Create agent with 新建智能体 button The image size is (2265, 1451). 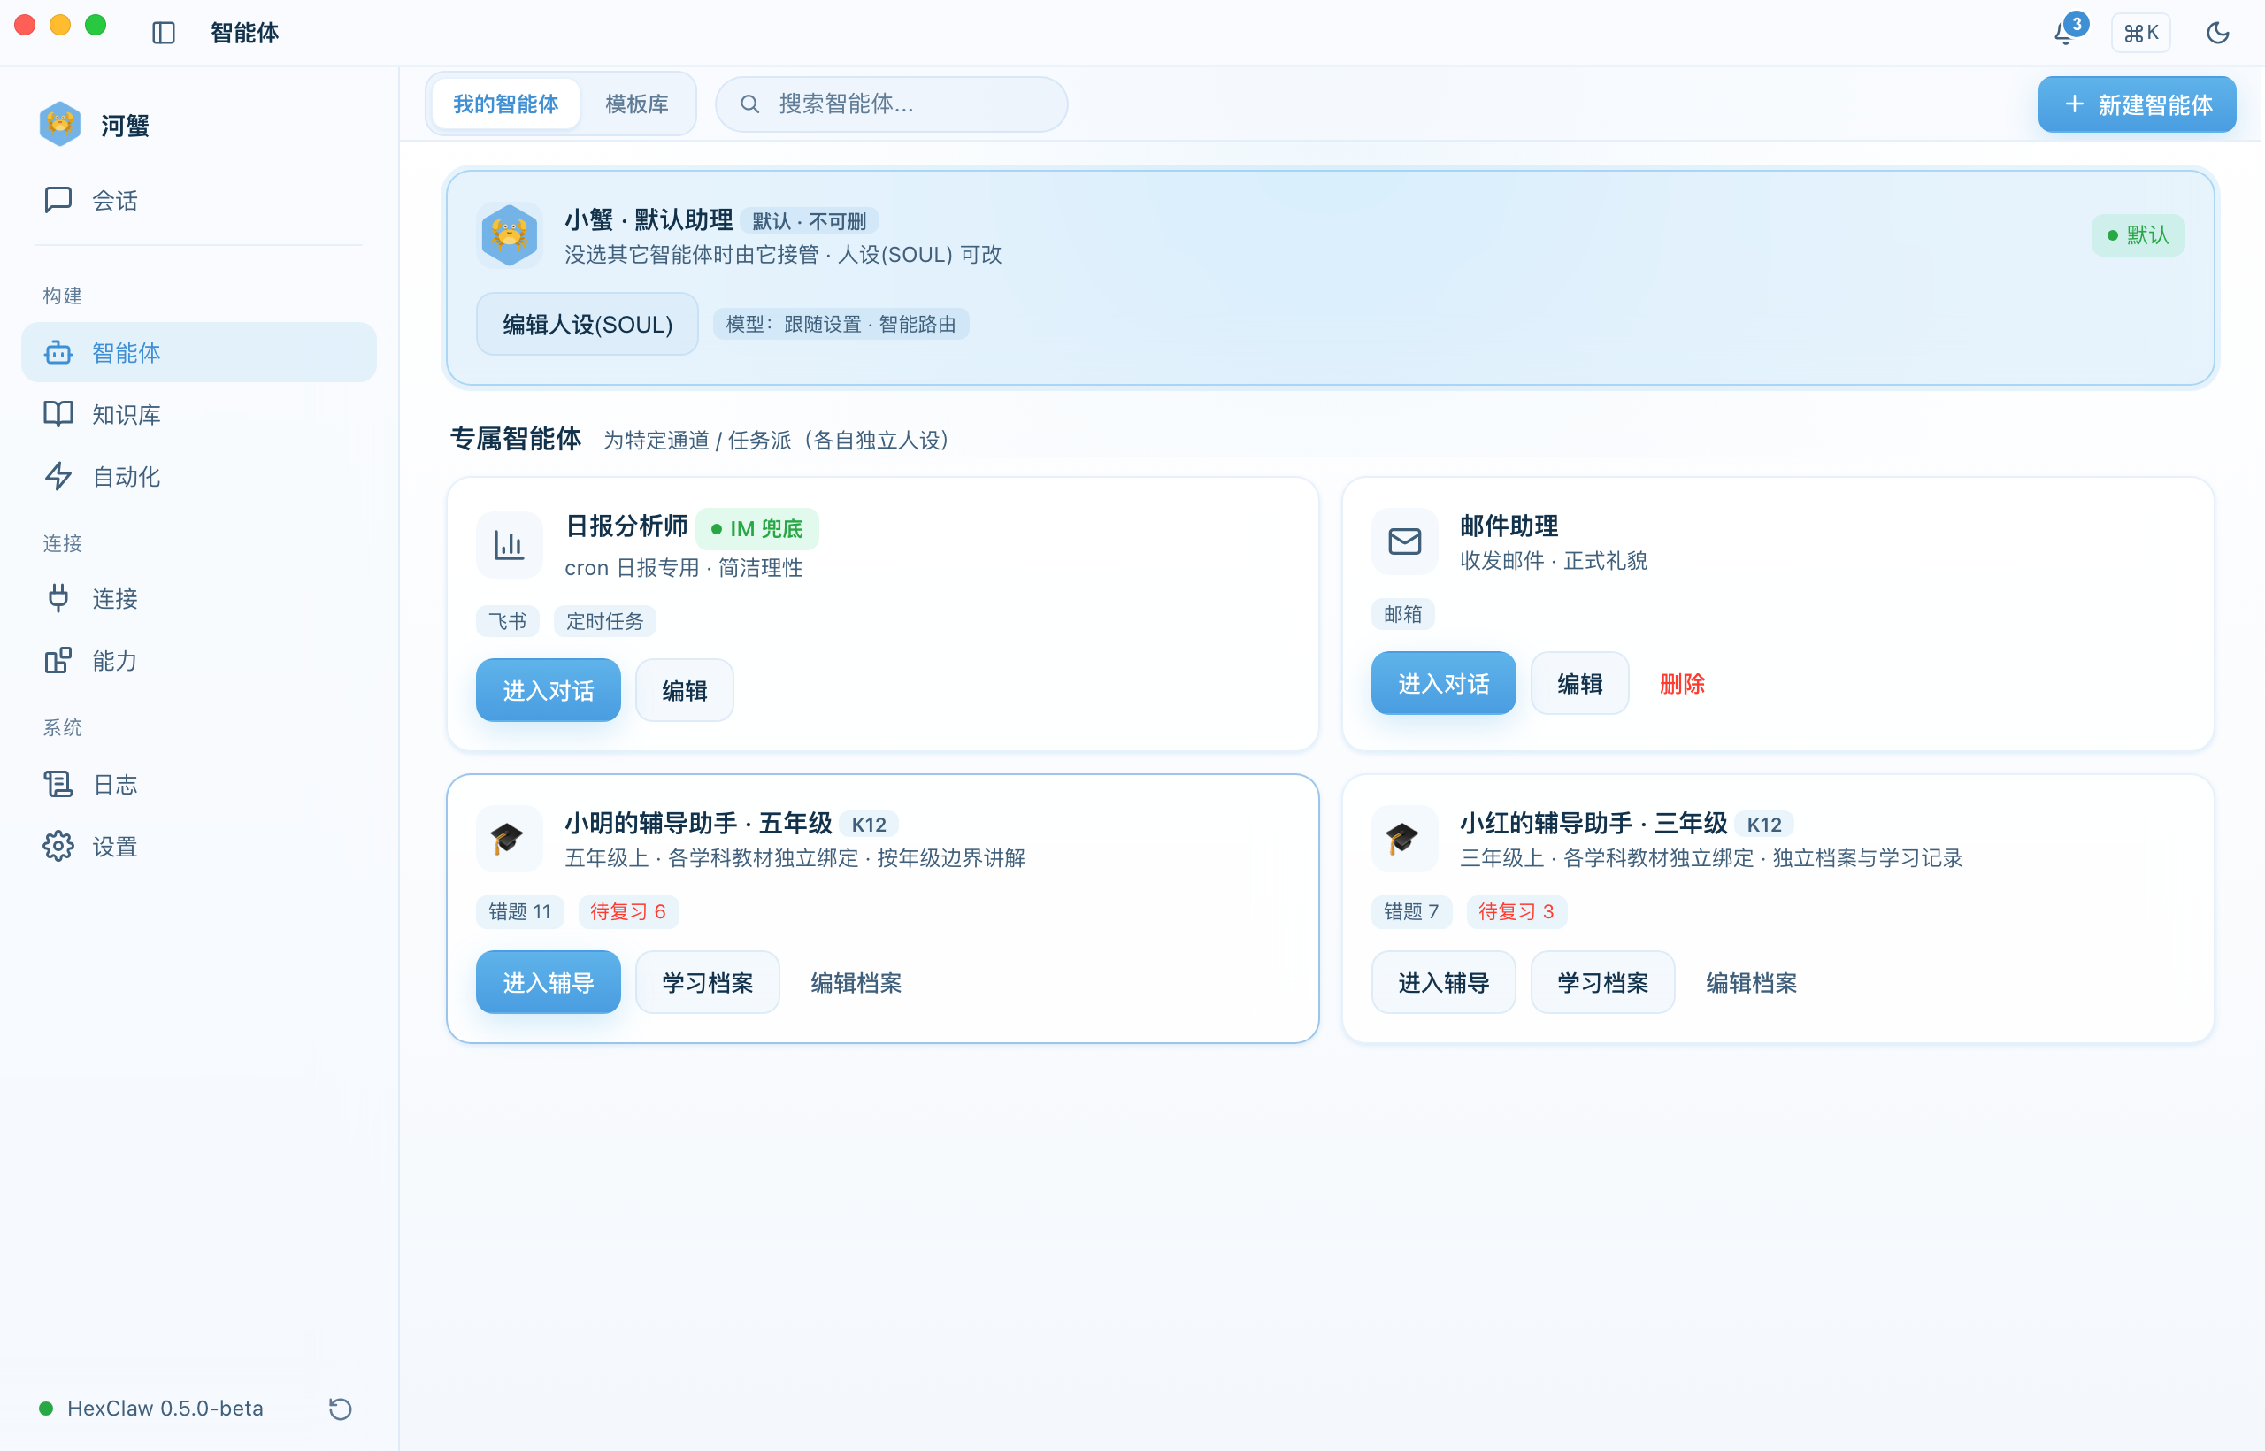2136,104
